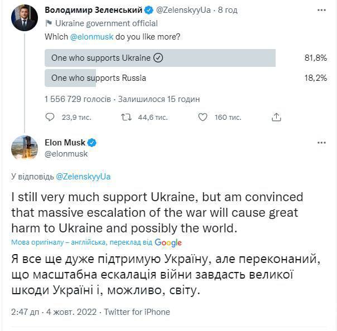Retweet the Zelenskyy poll tweet
Viewport: 337px width, 331px height.
click(127, 118)
